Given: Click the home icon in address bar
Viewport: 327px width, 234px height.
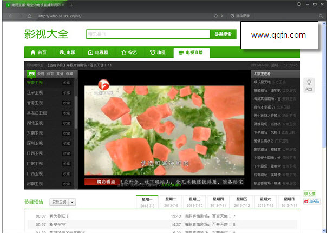Looking at the screenshot, I should pos(31,16).
